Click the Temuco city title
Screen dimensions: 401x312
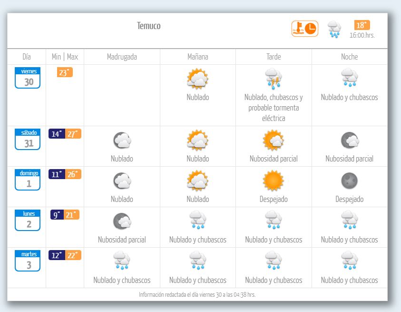[x=149, y=26]
